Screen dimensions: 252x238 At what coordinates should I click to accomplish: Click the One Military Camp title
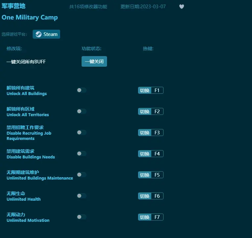30,17
